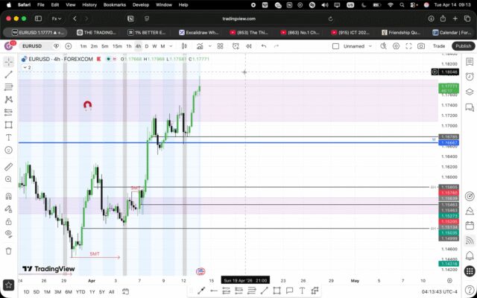This screenshot has height=298, width=477.
Task: Select the Text annotation tool
Action: click(8, 136)
